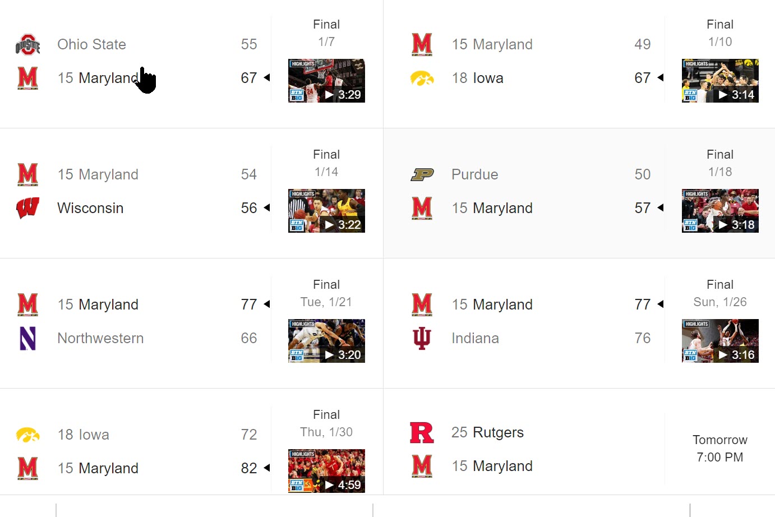Viewport: 775px width, 517px height.
Task: Play the 3:14 Iowa game highlights video
Action: (x=720, y=81)
